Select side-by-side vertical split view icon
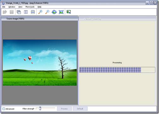Image resolution: width=159 pixels, height=114 pixels. point(26,12)
